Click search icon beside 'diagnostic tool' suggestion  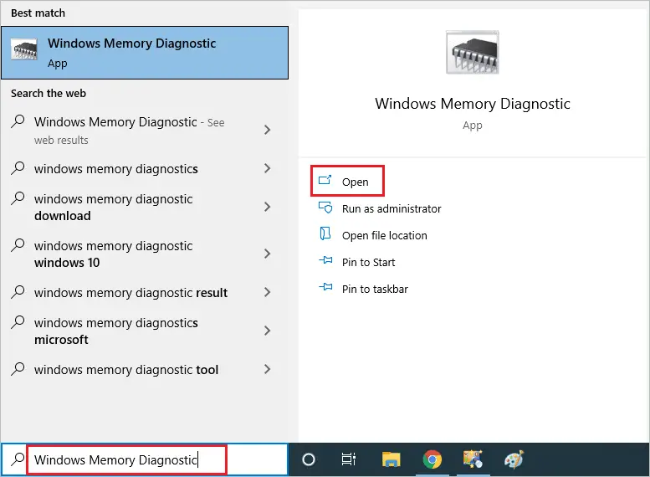(18, 369)
